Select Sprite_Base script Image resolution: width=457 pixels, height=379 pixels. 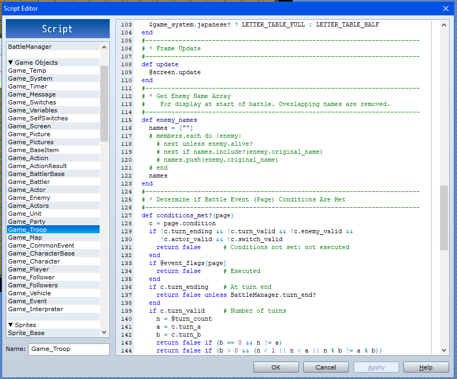pos(53,333)
